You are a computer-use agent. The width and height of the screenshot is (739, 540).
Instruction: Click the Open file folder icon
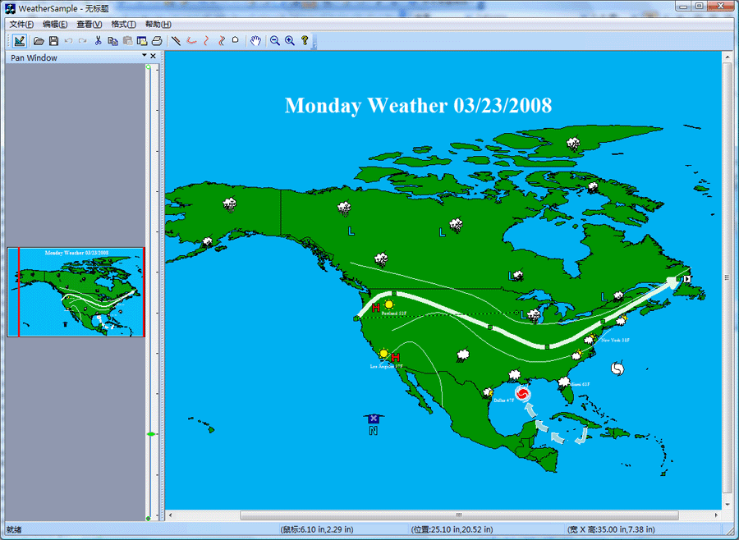pyautogui.click(x=39, y=41)
